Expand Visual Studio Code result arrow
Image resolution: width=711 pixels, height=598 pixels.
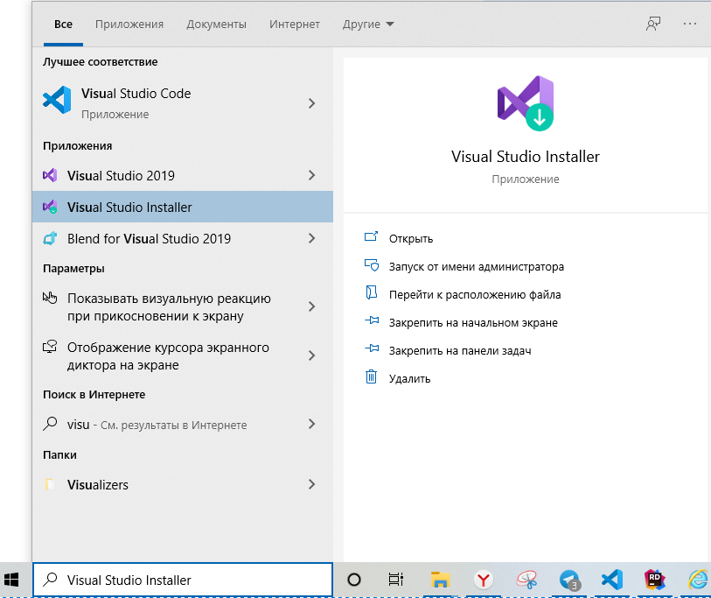[x=311, y=103]
